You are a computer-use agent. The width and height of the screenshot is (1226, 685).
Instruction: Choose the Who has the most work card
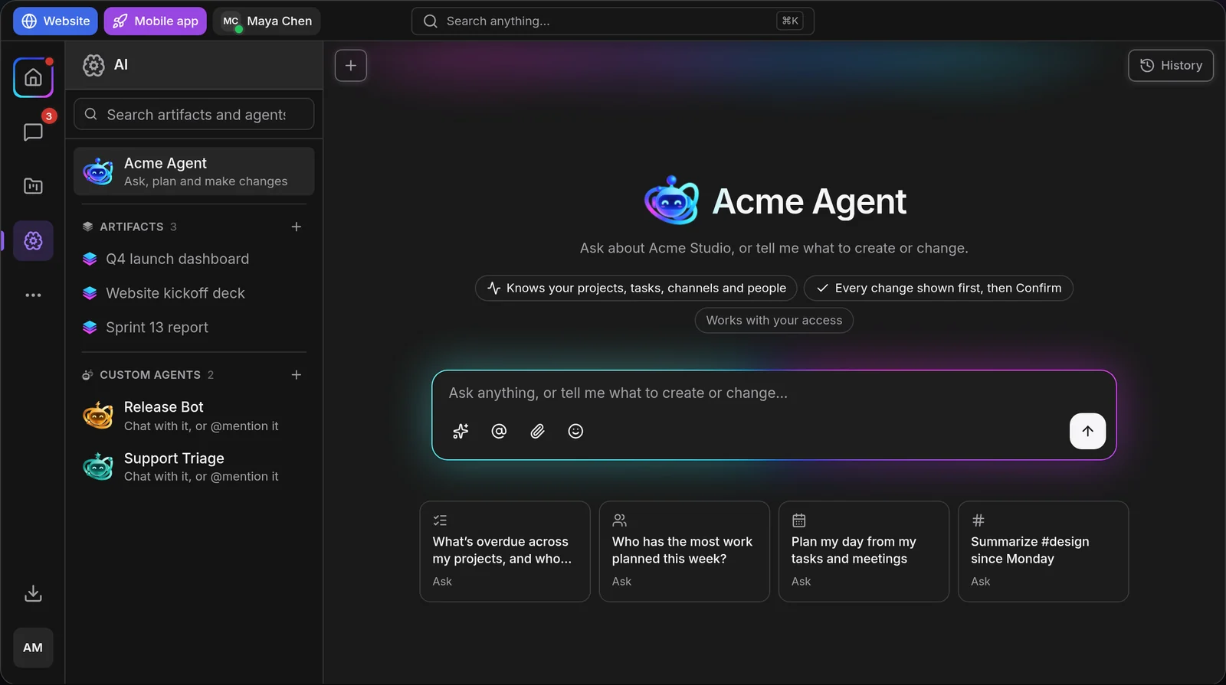point(684,551)
